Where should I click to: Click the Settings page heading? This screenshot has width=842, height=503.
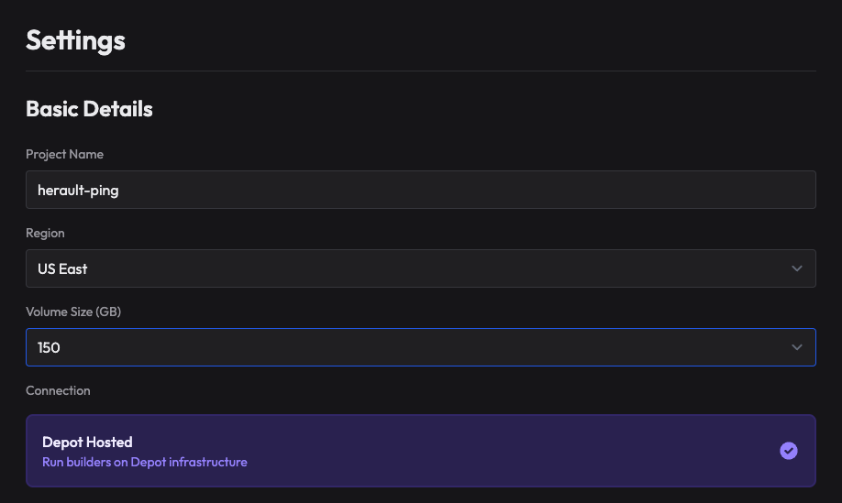tap(75, 40)
